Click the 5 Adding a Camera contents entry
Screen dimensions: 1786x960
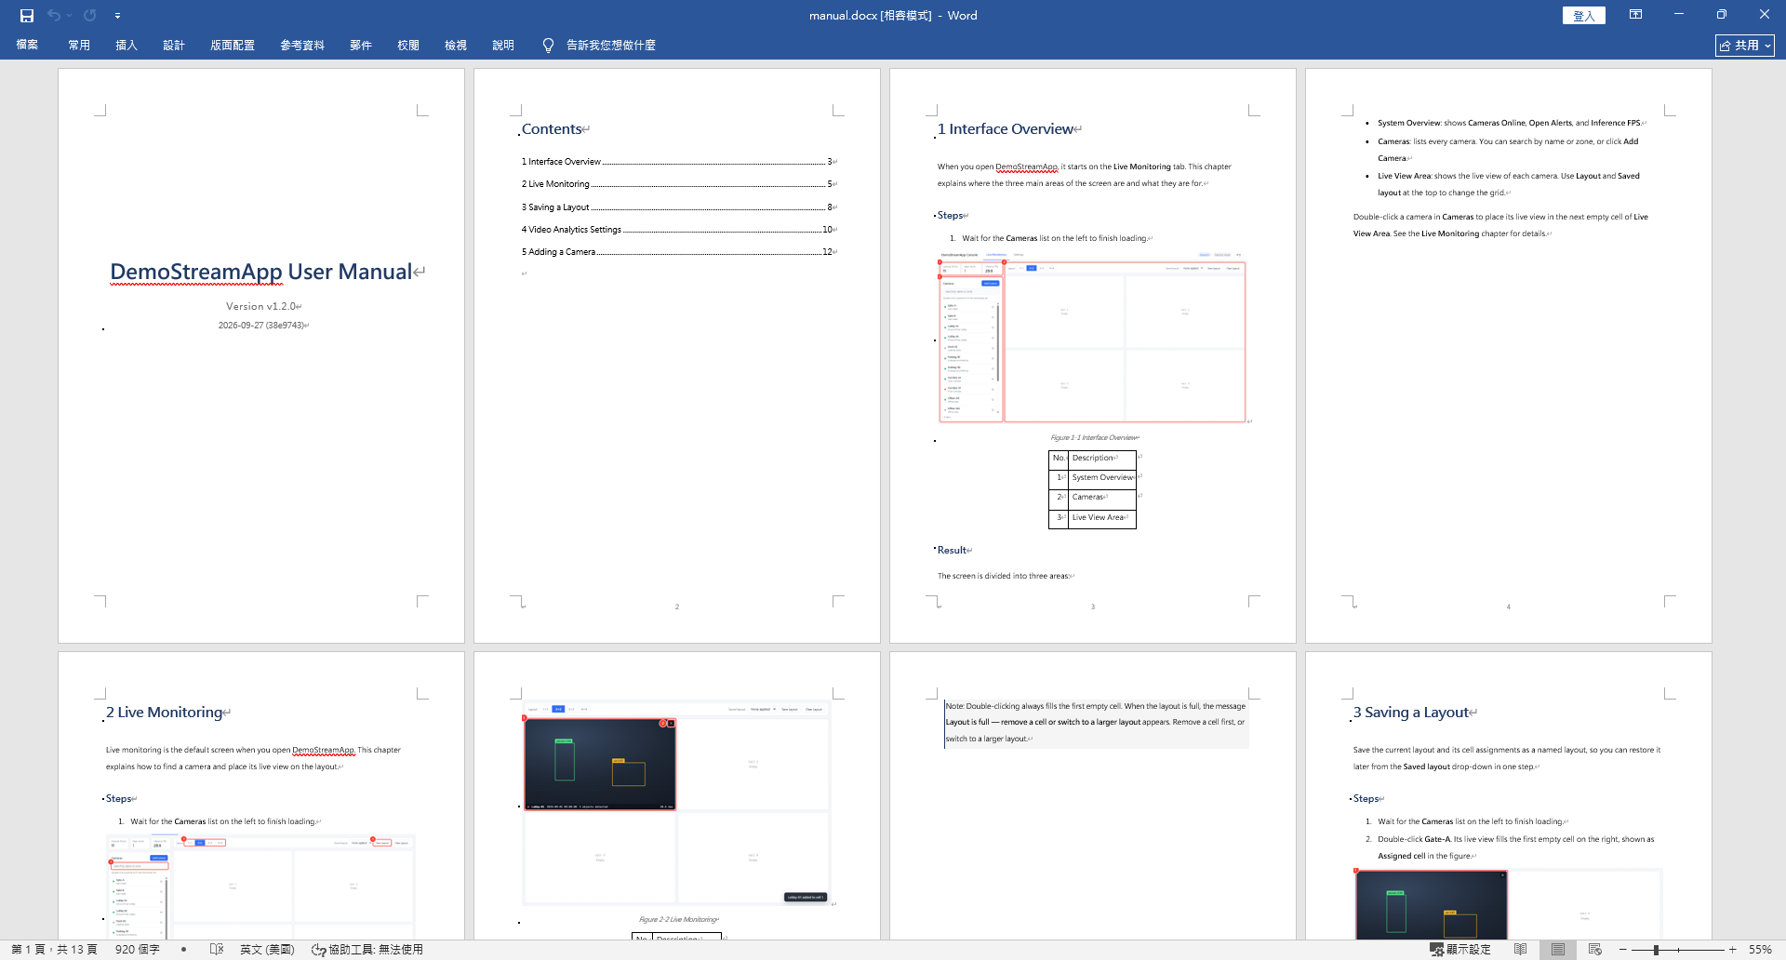[x=677, y=252]
